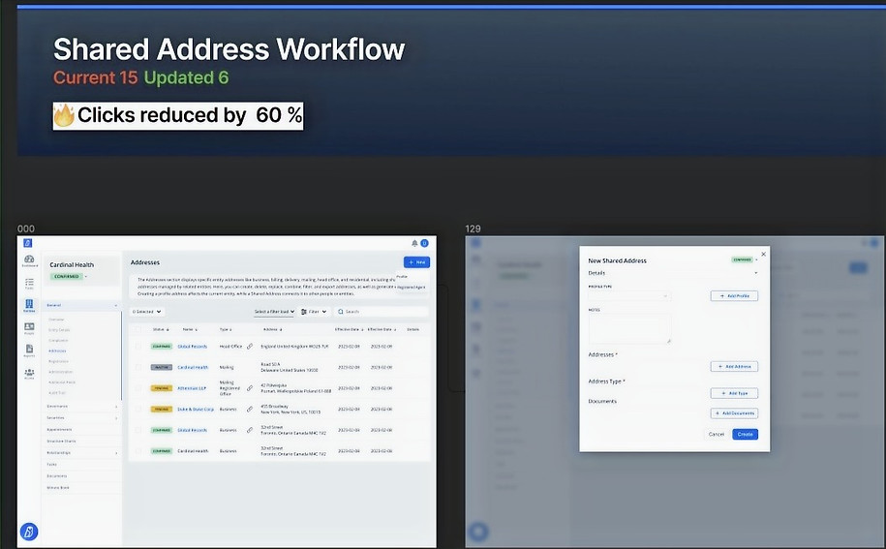Sort the table by the Type column
This screenshot has width=886, height=549.
tap(226, 329)
